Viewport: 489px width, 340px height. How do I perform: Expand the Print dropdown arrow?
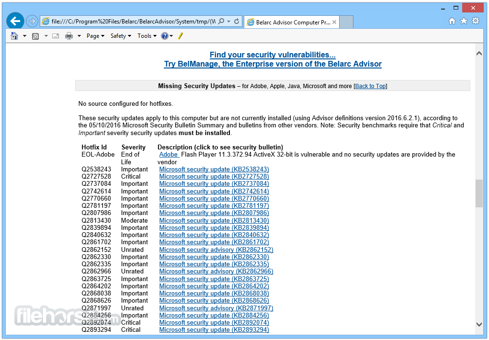[x=79, y=36]
